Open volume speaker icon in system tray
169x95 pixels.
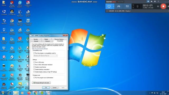point(155,93)
